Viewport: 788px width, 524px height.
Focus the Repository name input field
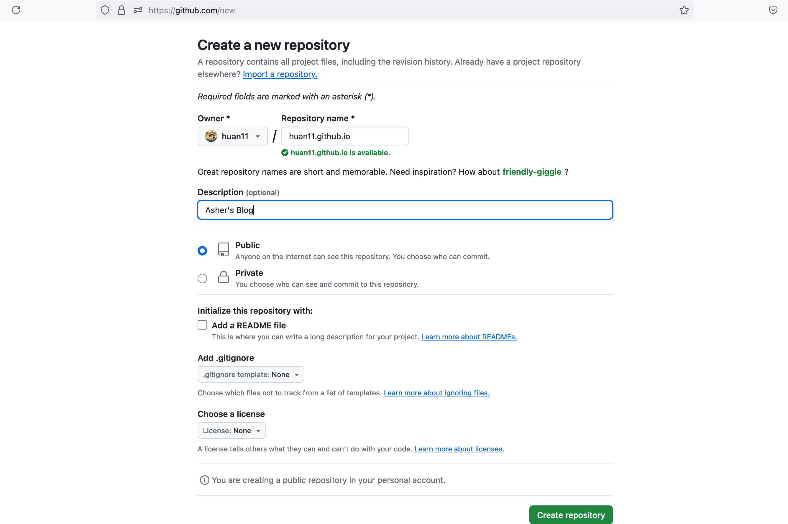tap(345, 136)
